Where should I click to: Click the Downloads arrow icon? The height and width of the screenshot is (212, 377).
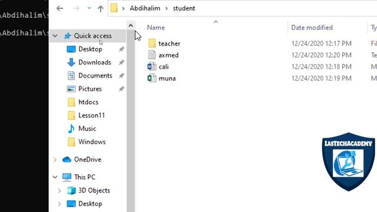click(x=71, y=62)
